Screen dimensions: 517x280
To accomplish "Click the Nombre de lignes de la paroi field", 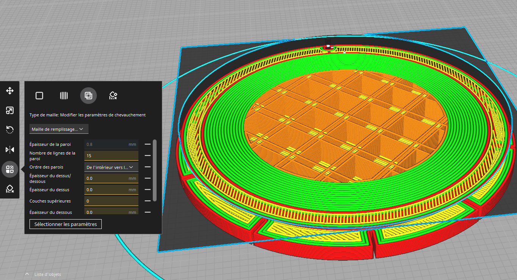I will click(111, 156).
